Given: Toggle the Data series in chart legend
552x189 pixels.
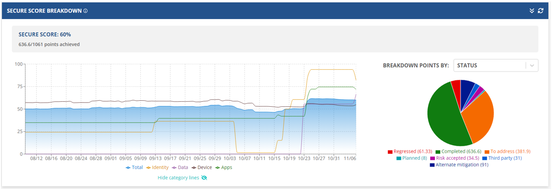Looking at the screenshot, I should [x=180, y=168].
